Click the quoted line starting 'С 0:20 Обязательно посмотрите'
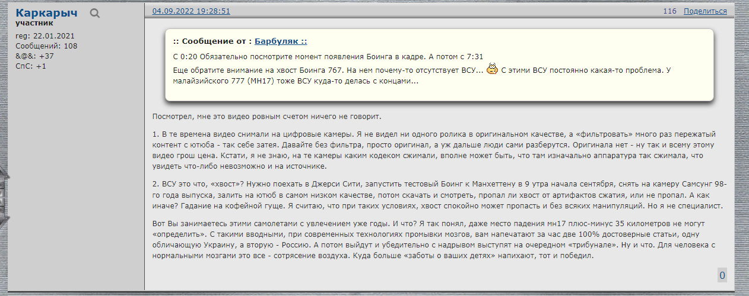 [x=328, y=57]
